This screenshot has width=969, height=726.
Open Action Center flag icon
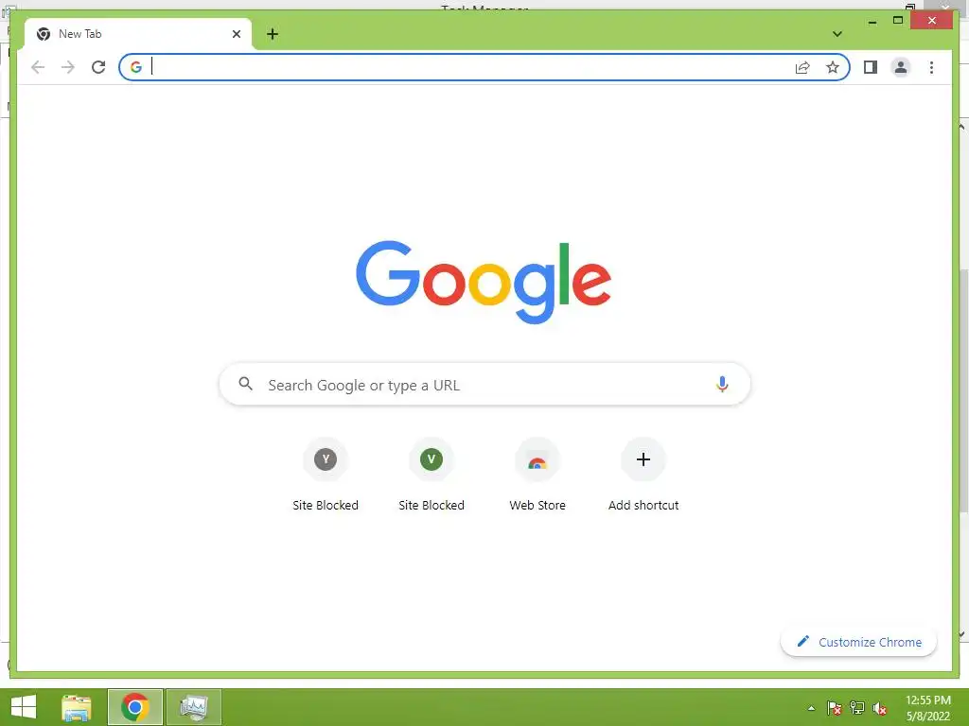point(835,708)
